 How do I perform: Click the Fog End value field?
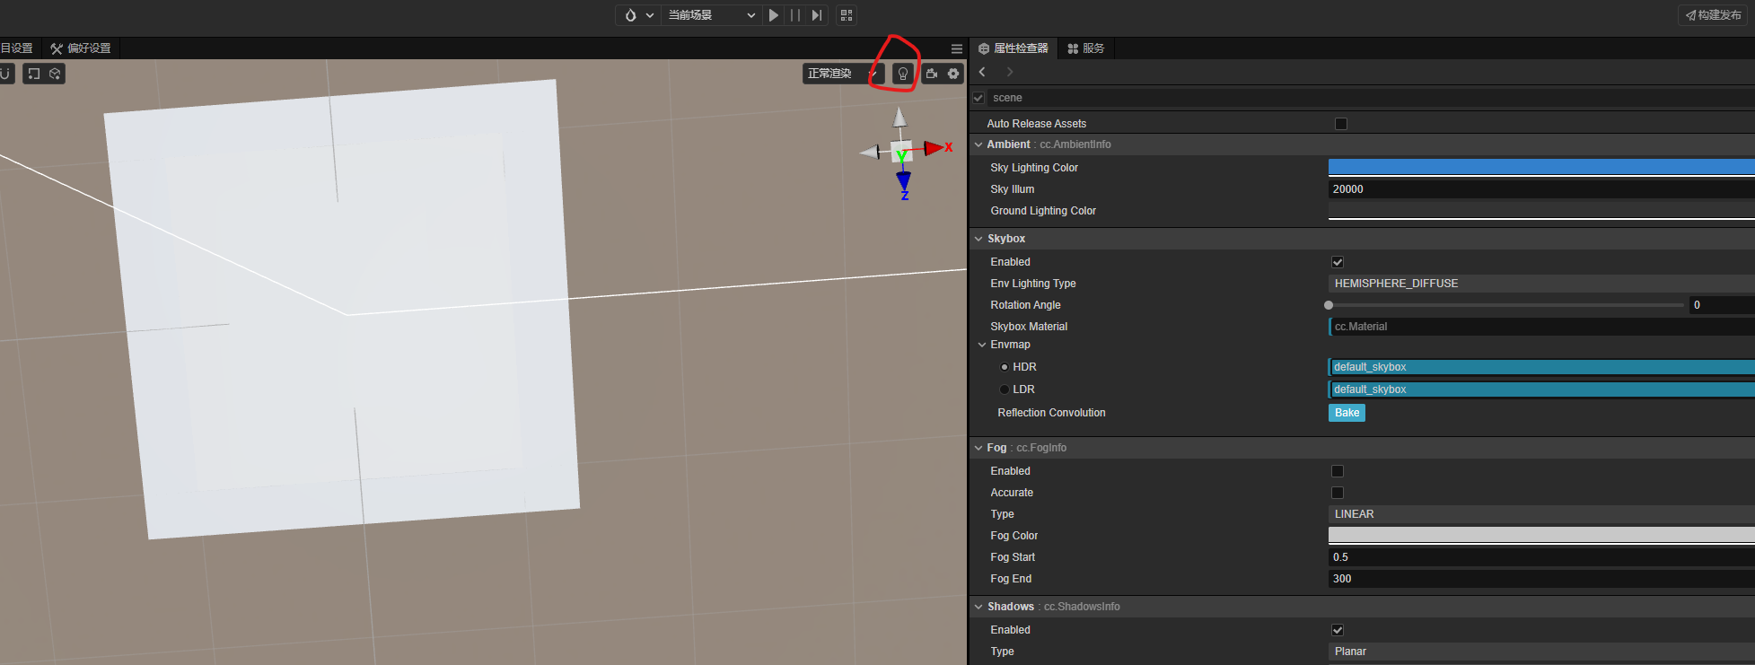(1541, 579)
